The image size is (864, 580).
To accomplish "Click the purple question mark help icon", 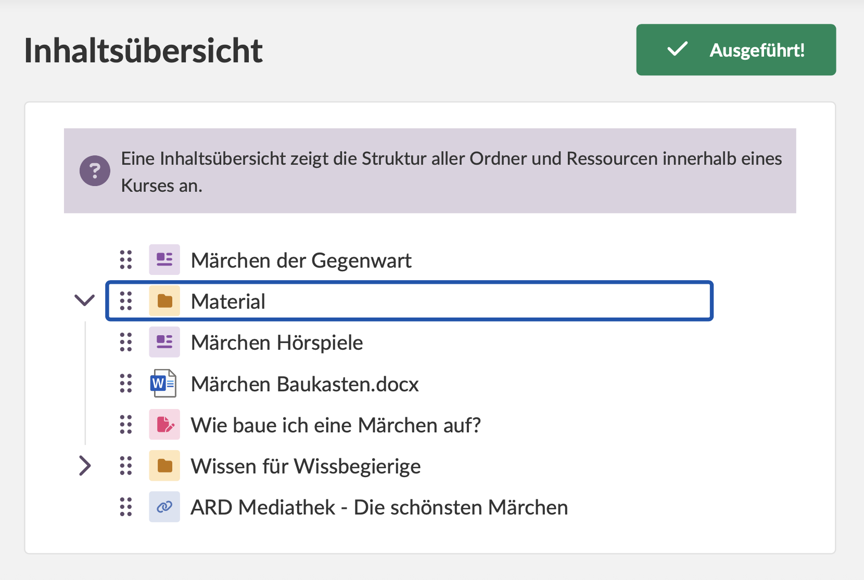I will [95, 170].
